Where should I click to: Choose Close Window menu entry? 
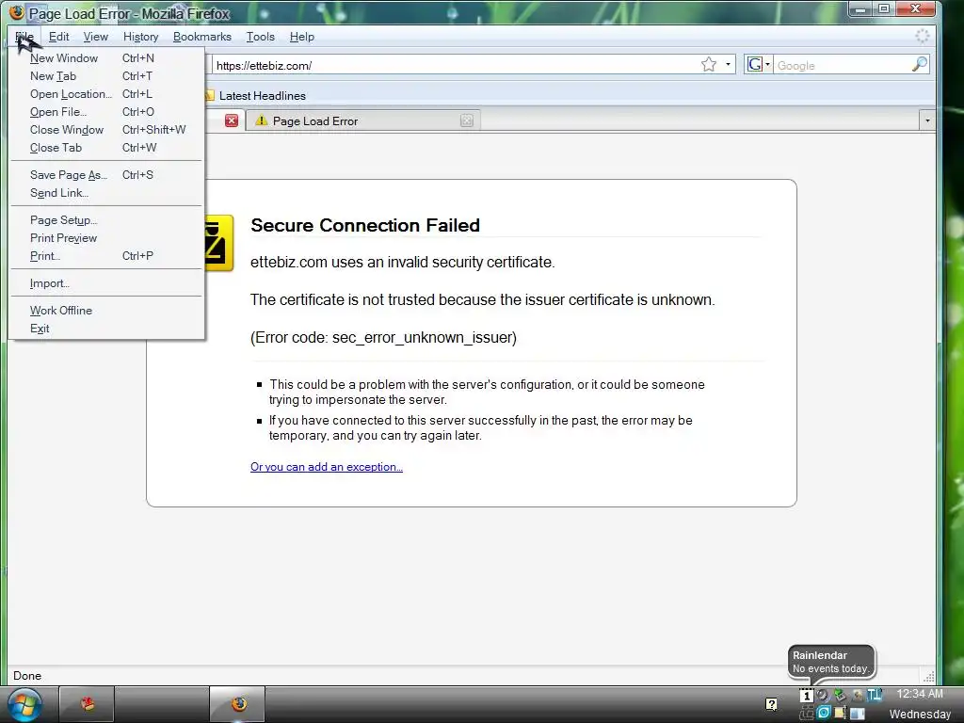point(107,129)
